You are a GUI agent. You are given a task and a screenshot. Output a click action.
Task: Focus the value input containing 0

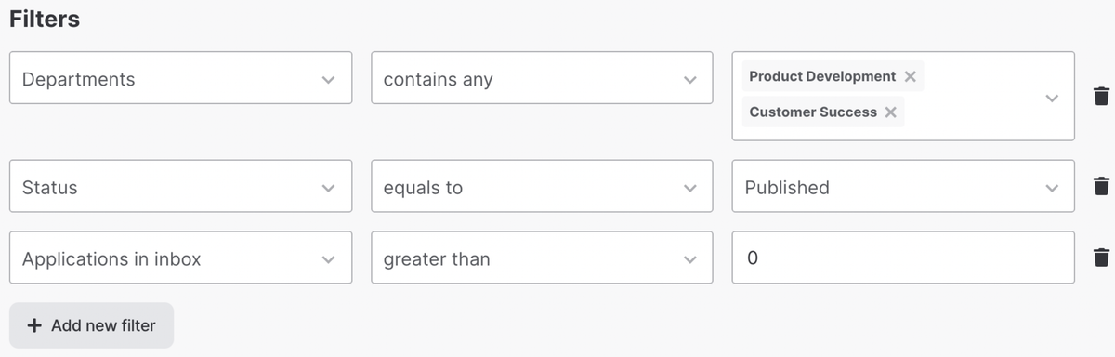click(x=903, y=258)
